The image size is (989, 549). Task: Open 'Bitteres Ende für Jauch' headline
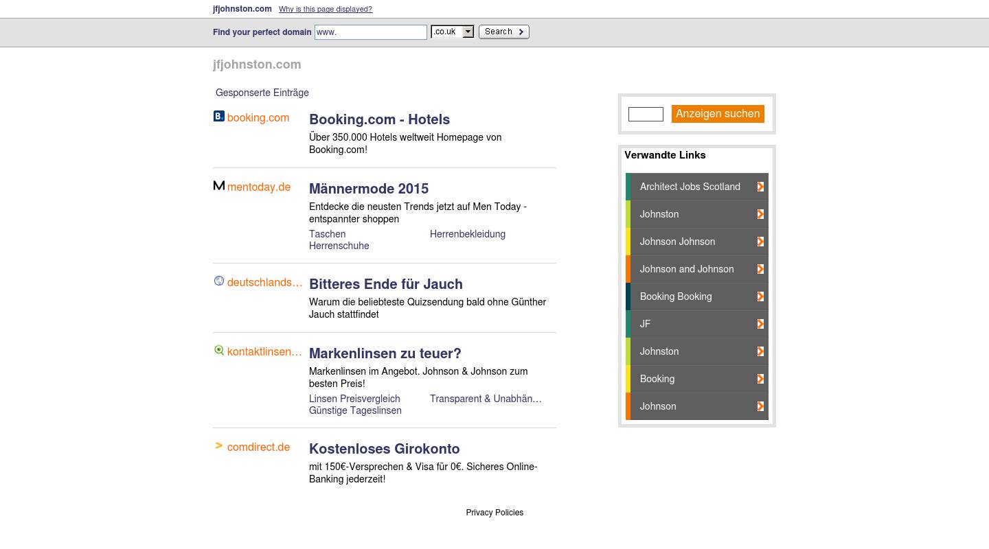386,284
